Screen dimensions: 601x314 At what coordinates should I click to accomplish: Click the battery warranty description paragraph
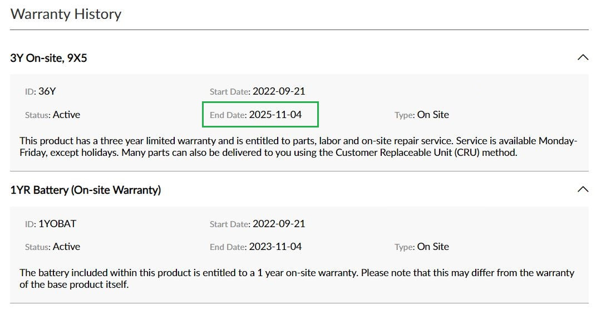point(223,273)
